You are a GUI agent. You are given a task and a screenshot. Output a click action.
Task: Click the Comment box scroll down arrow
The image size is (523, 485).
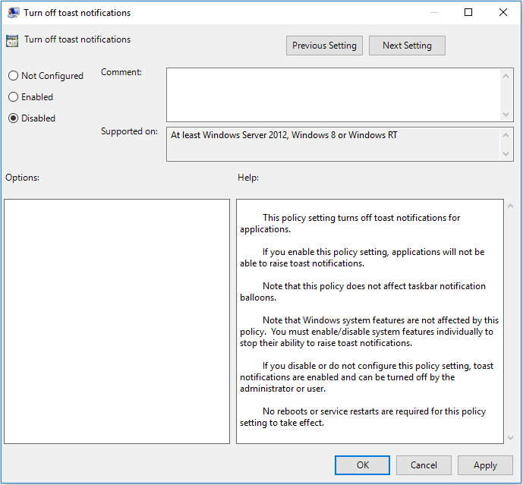(x=506, y=115)
